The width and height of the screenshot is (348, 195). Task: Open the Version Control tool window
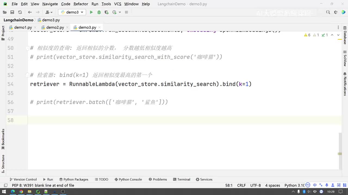[x=23, y=179]
